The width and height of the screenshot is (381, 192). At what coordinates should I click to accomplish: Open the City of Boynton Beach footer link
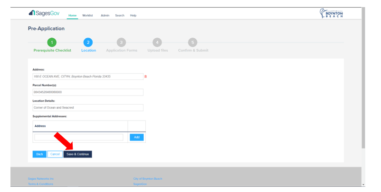[x=148, y=179]
